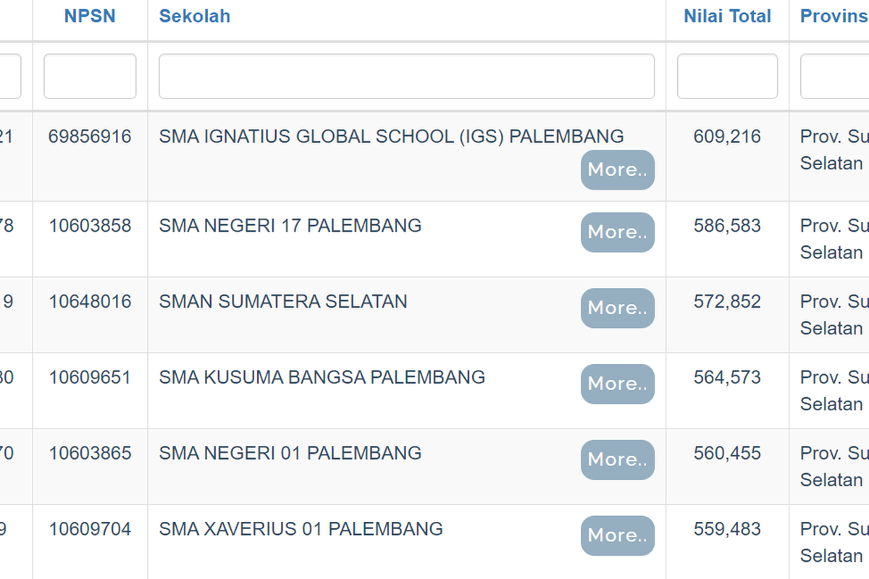
Task: Click the Nilai Total value 609,216
Action: 727,136
